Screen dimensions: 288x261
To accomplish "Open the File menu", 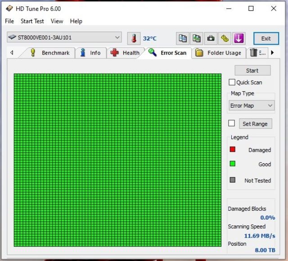I will coord(9,21).
